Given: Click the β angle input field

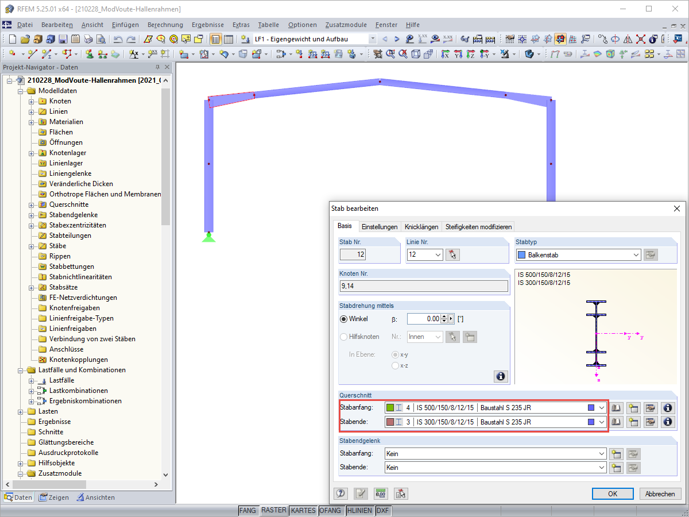Looking at the screenshot, I should click(x=424, y=319).
